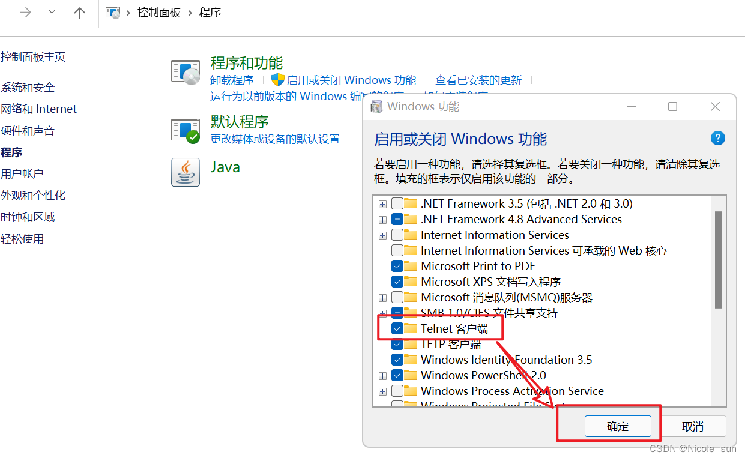745x458 pixels.
Task: Click the forward arrow navigation button
Action: 25,13
